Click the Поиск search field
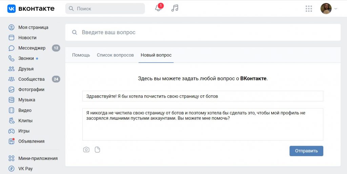This screenshot has width=347, height=174. coord(105,8)
